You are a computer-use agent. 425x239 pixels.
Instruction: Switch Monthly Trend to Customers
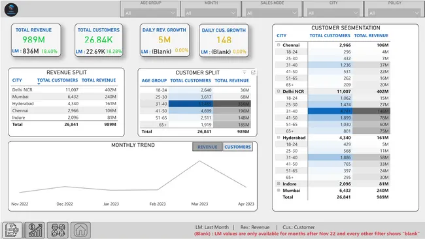238,147
